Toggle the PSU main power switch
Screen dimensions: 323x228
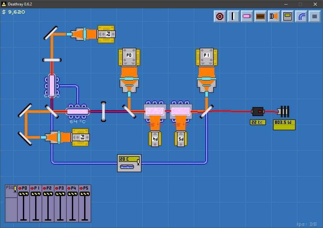15,189
